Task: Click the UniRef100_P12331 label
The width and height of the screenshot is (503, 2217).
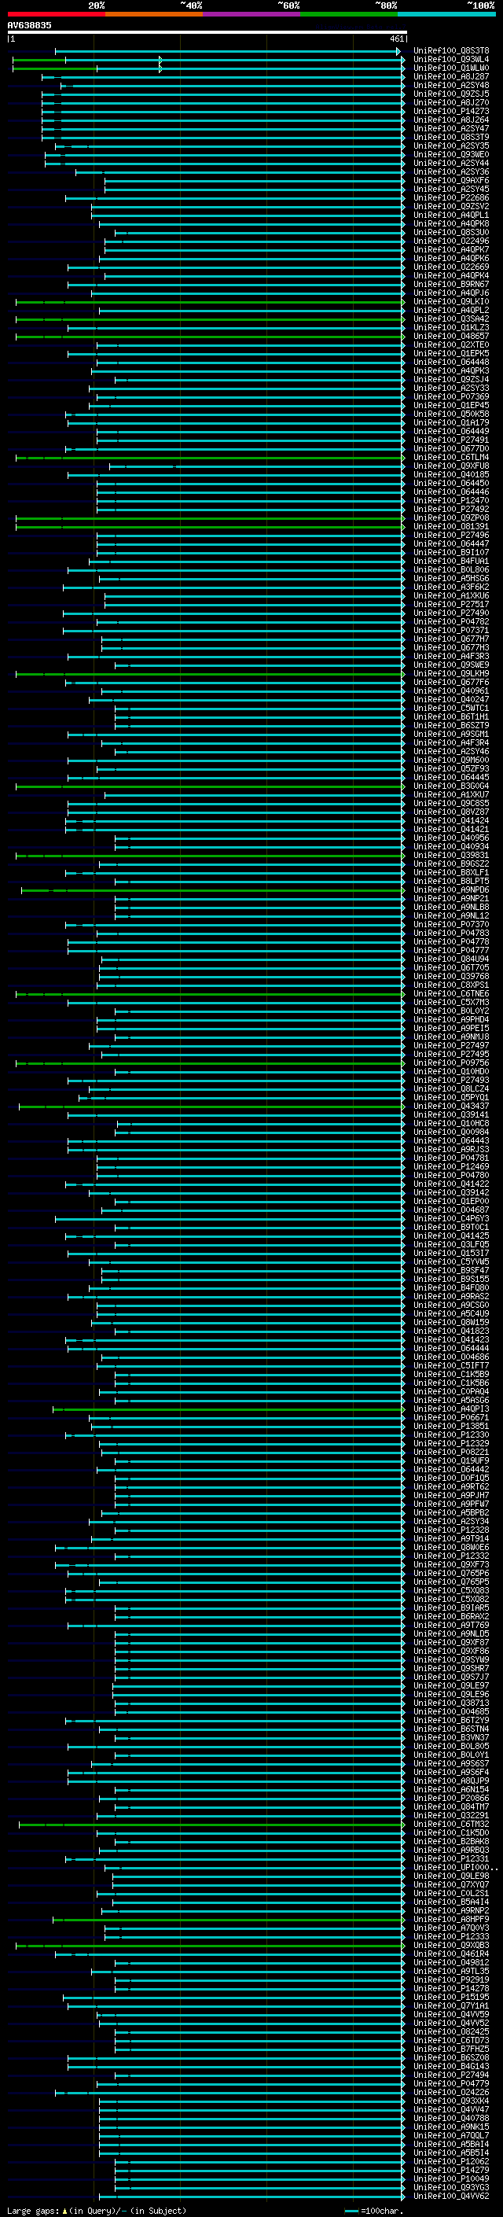Action: click(450, 1858)
